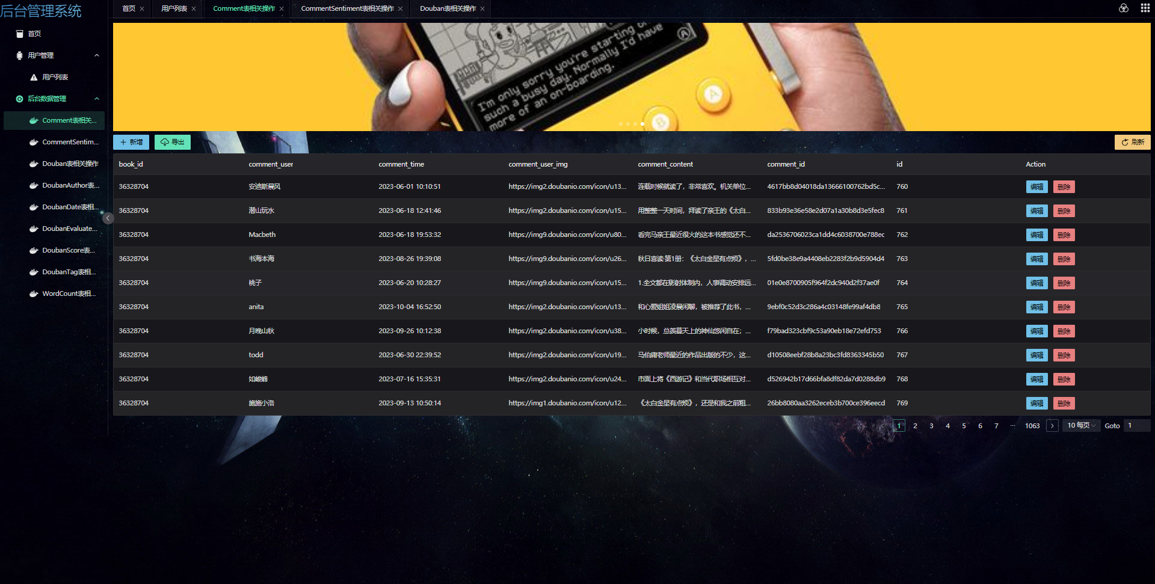
Task: Open DoubanTag表相 sidebar menu item
Action: coord(54,272)
